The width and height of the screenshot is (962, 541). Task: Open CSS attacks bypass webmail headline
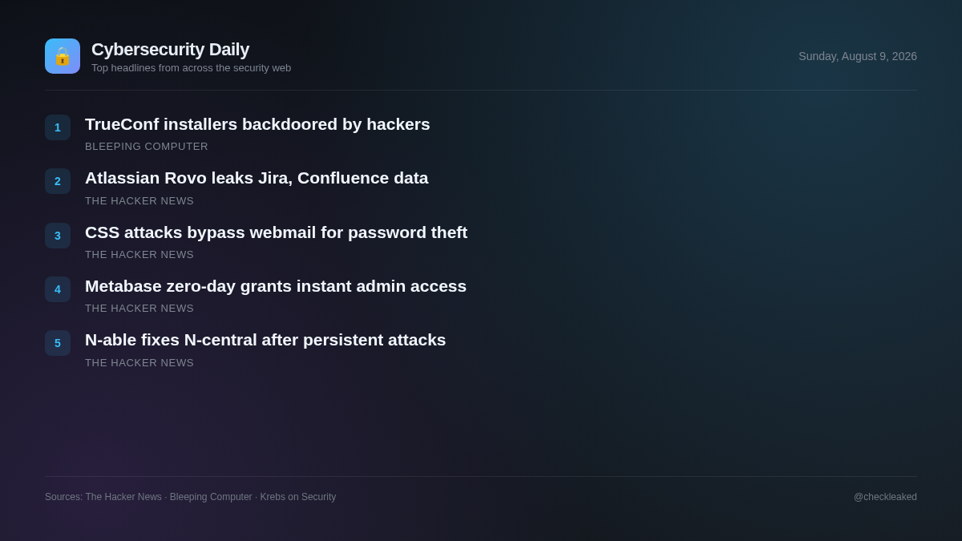276,232
